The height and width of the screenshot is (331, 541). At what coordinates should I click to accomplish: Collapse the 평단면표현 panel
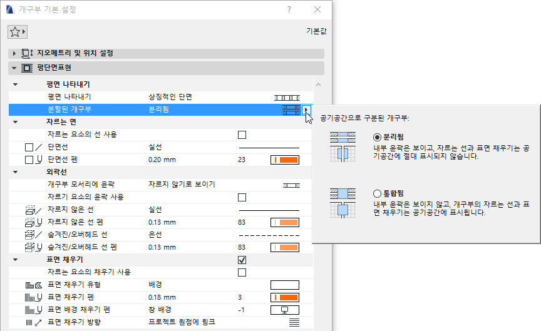point(14,68)
